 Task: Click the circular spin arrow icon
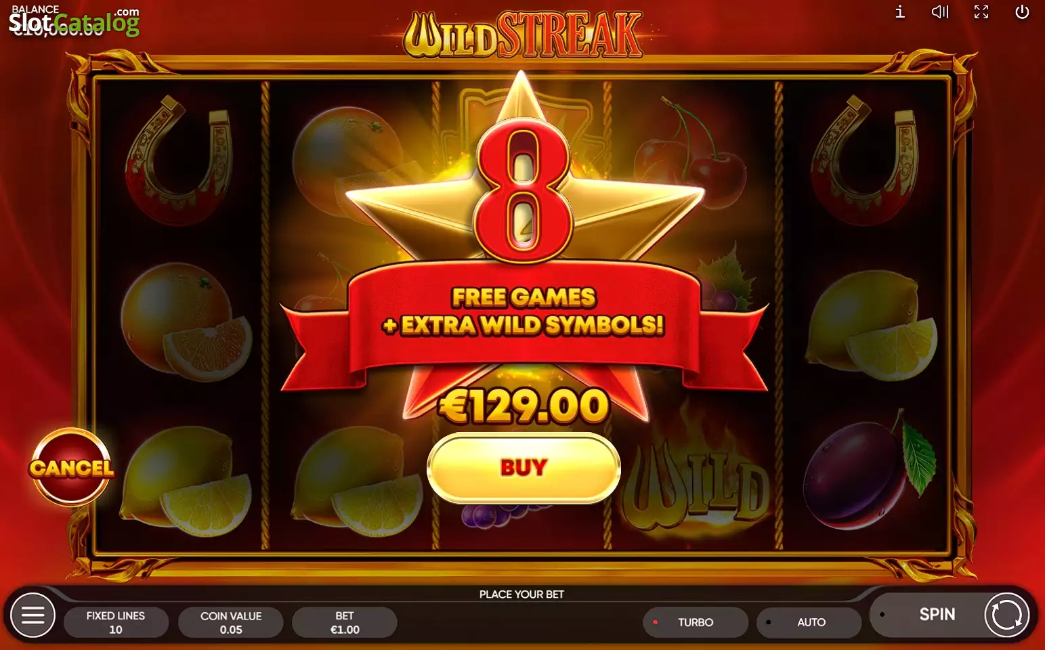(x=1006, y=615)
